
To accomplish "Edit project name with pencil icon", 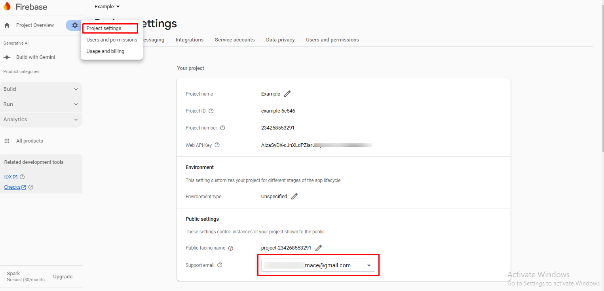I will [x=287, y=94].
